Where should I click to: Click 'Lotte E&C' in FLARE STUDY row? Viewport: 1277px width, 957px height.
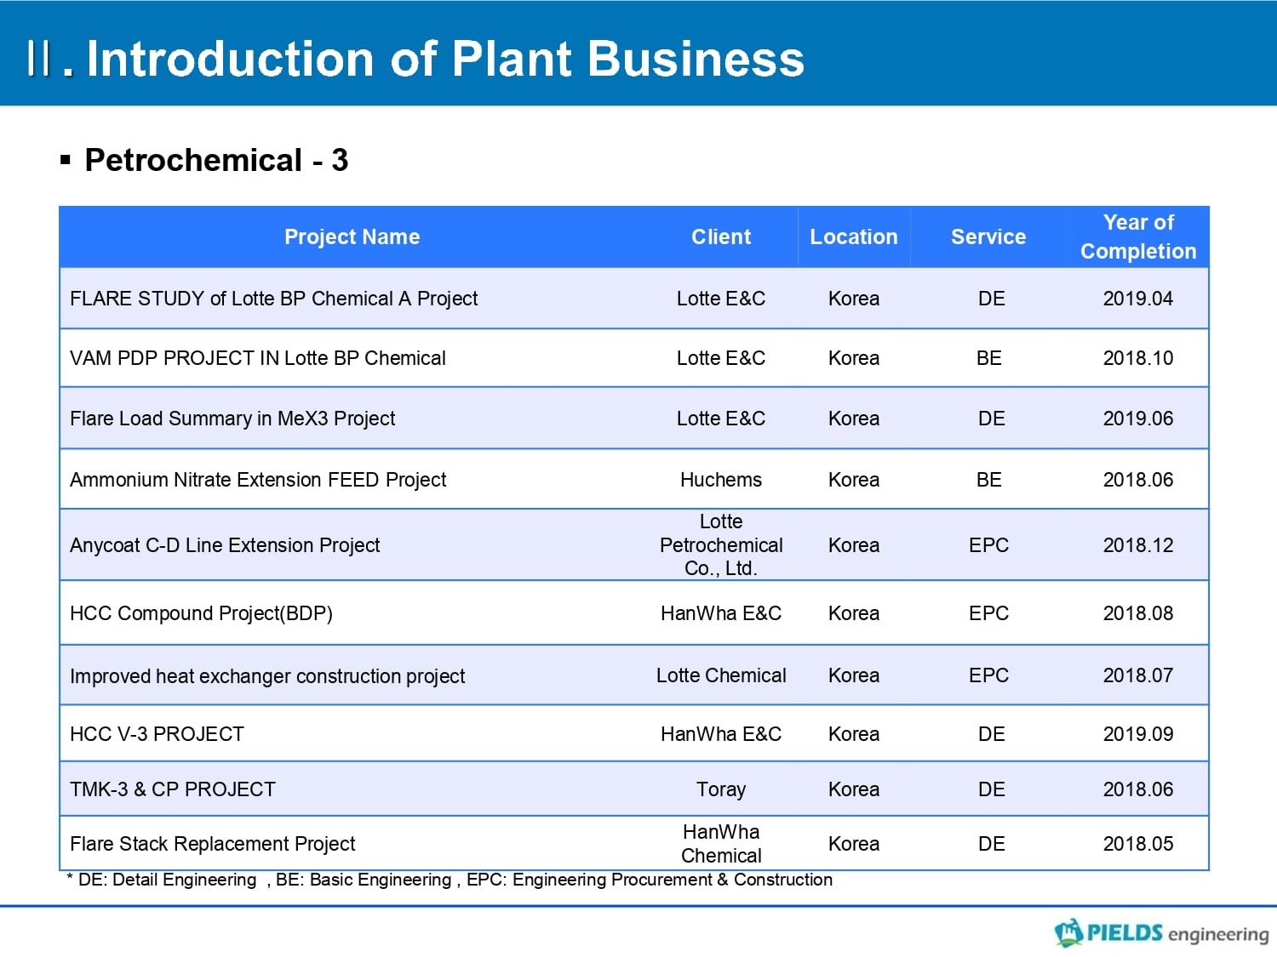(721, 299)
